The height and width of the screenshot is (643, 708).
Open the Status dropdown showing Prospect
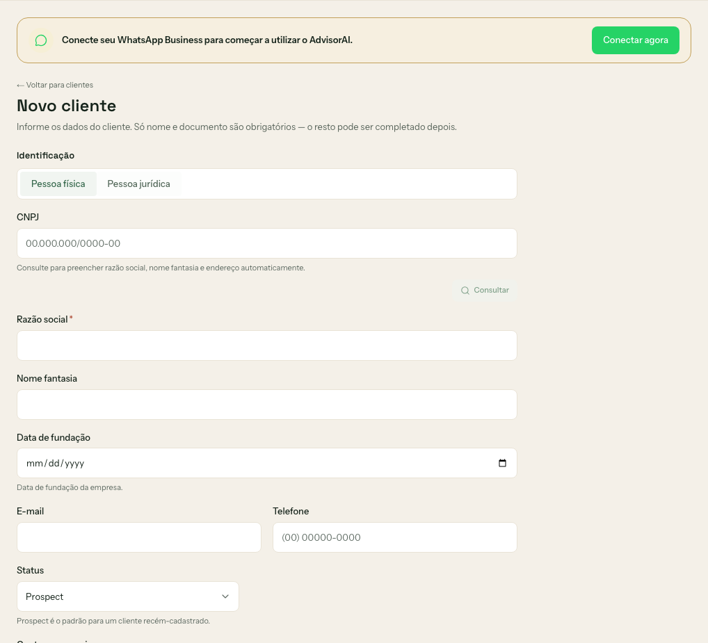tap(128, 596)
